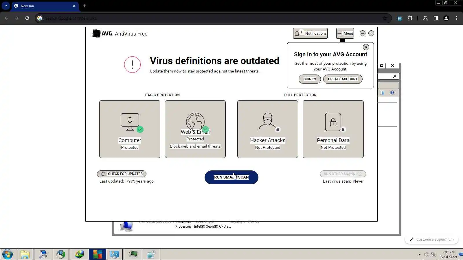Open the browser tab search dropdown
463x260 pixels.
click(6, 6)
